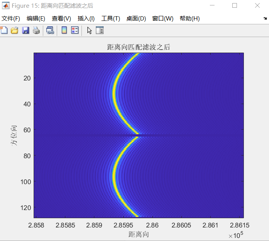Close the Figure 15 window

click(x=257, y=5)
